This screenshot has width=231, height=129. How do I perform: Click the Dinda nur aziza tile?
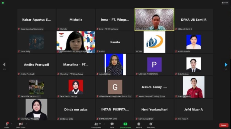76,109
